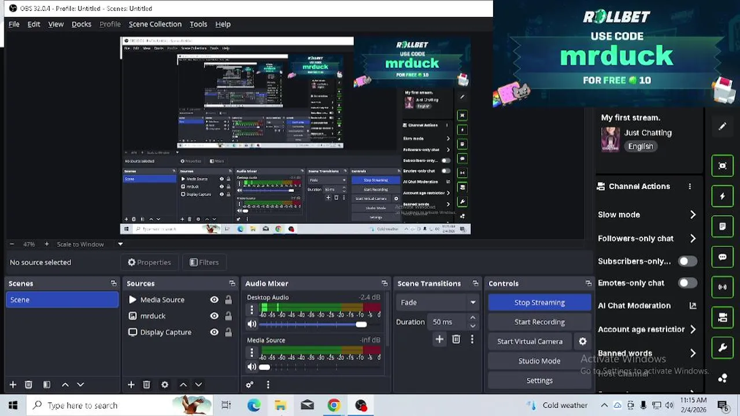Open the Tools menu
Viewport: 740px width, 416px height.
198,24
